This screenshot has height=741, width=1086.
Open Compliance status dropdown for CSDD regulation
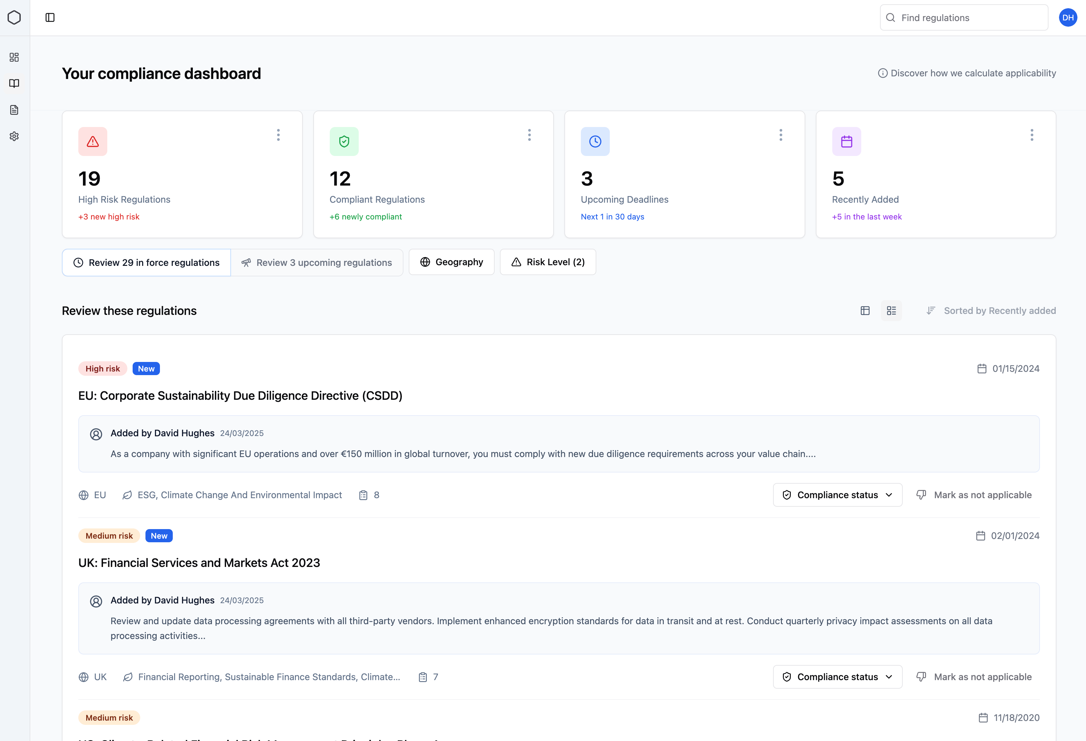coord(837,495)
